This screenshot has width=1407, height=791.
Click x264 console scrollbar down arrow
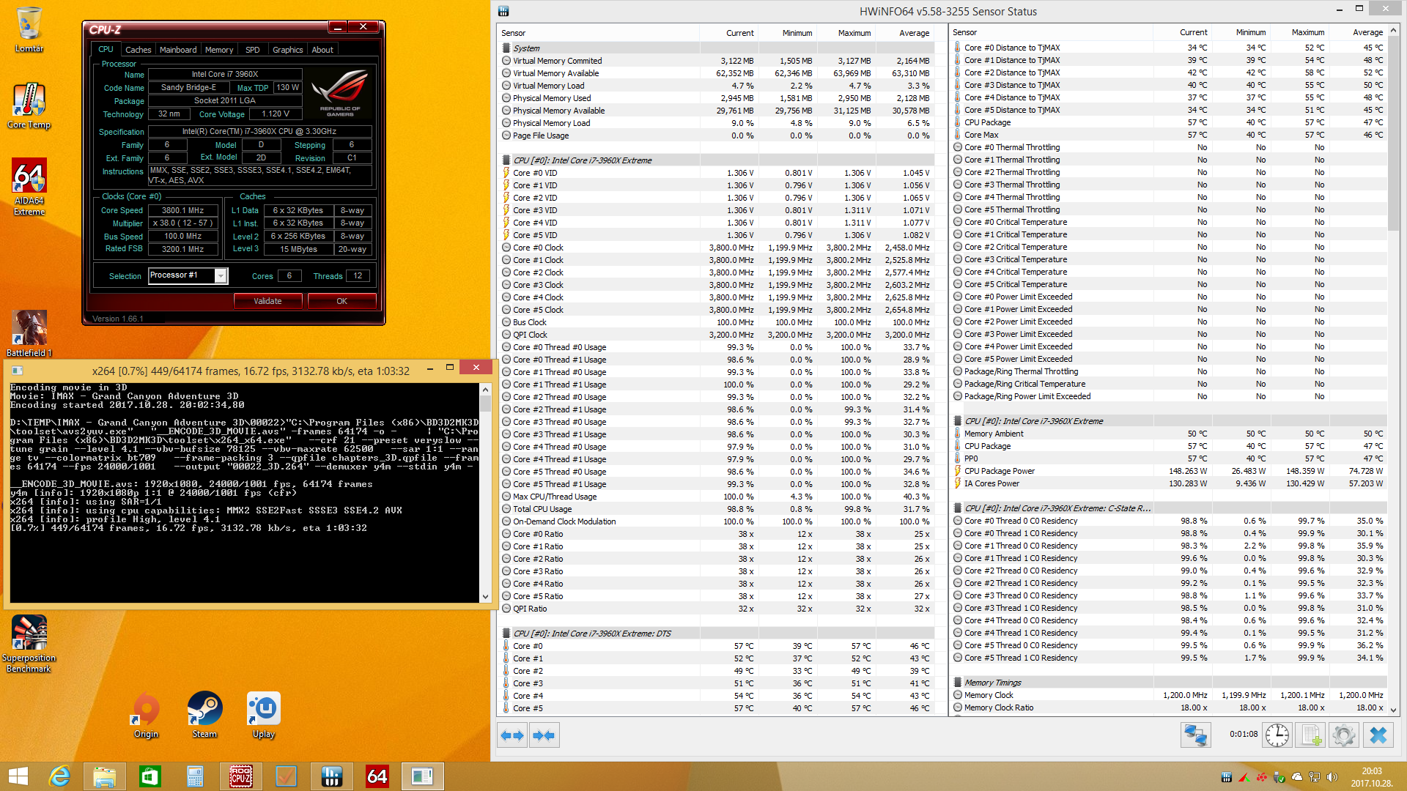click(485, 597)
